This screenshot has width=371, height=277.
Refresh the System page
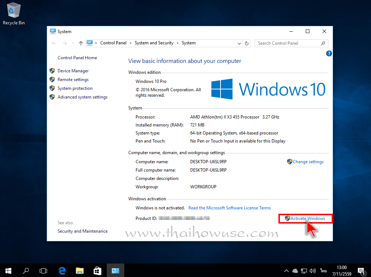(247, 43)
